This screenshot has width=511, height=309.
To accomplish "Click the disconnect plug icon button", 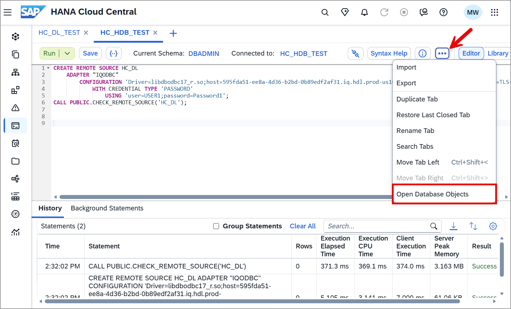I will (355, 53).
